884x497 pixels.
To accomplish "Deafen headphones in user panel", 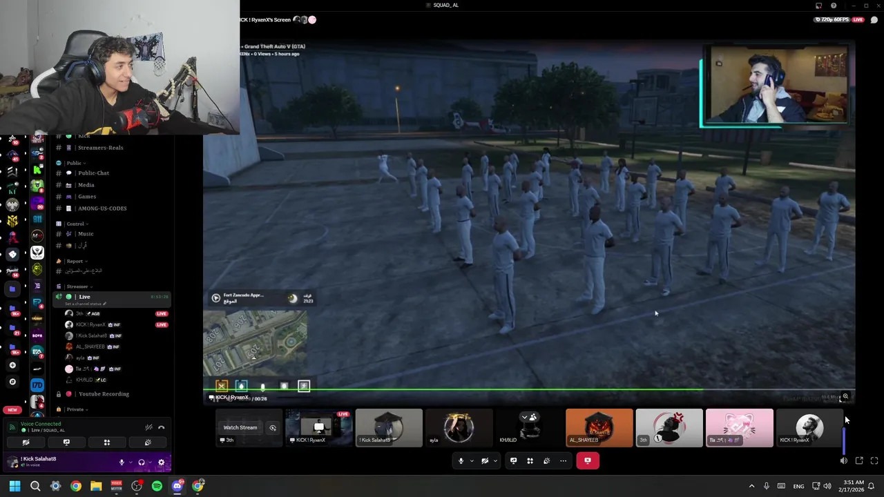I will click(x=142, y=462).
